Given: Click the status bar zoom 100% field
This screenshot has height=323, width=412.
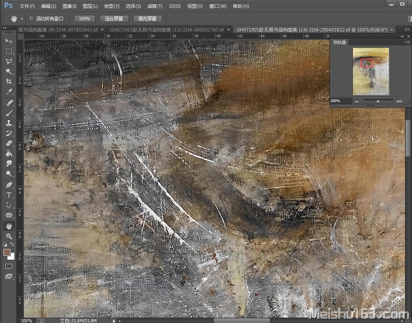Looking at the screenshot, I should tap(26, 321).
